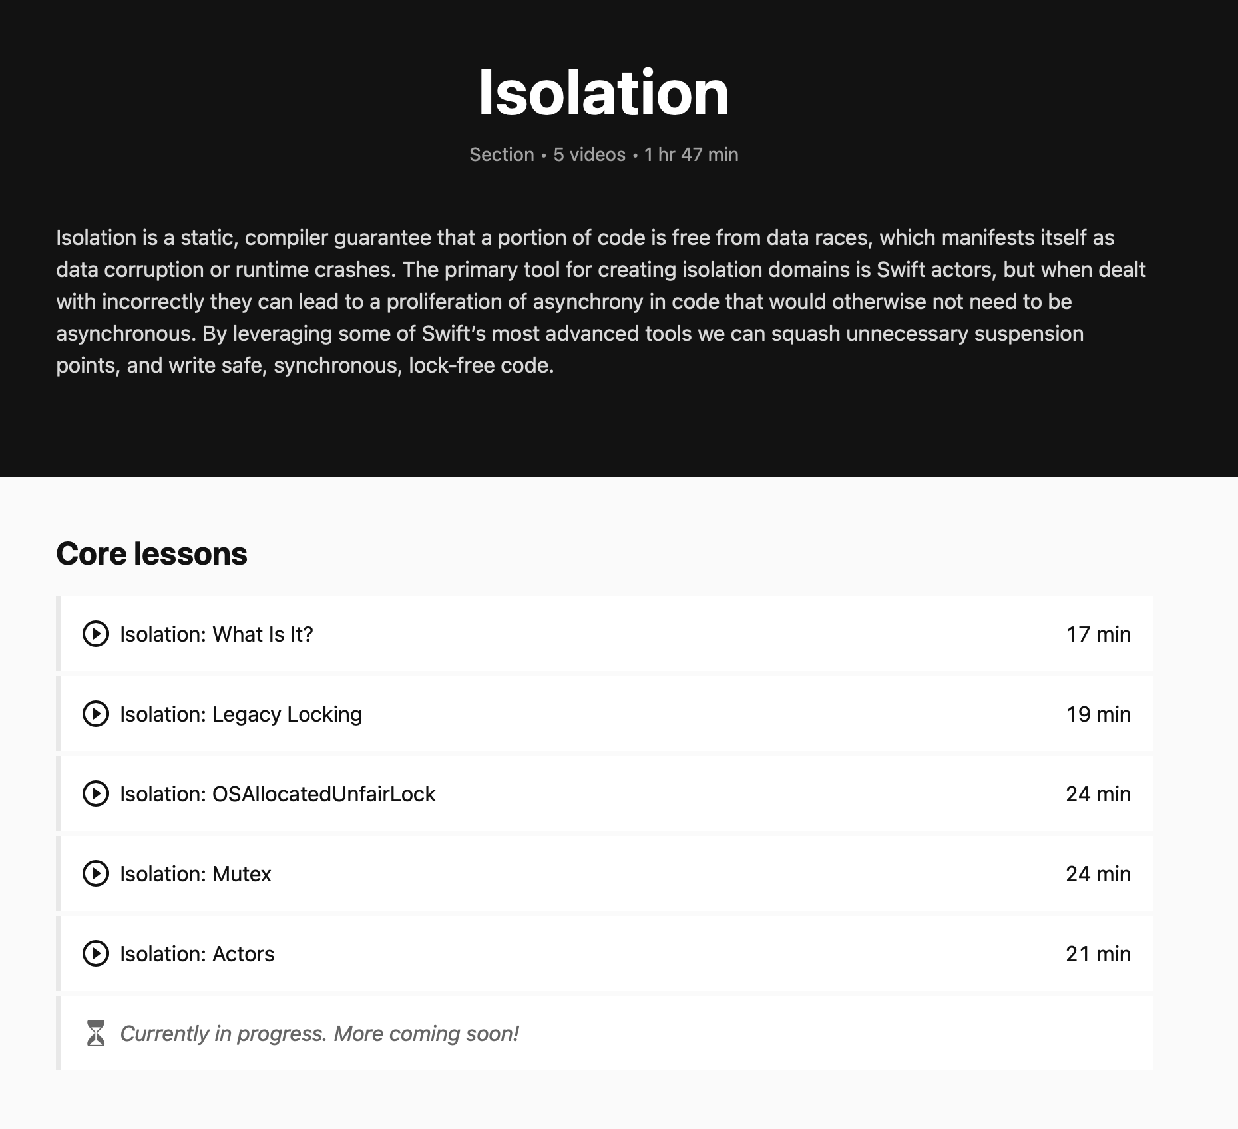The width and height of the screenshot is (1238, 1129).
Task: Click the 19 min duration label
Action: (1098, 714)
